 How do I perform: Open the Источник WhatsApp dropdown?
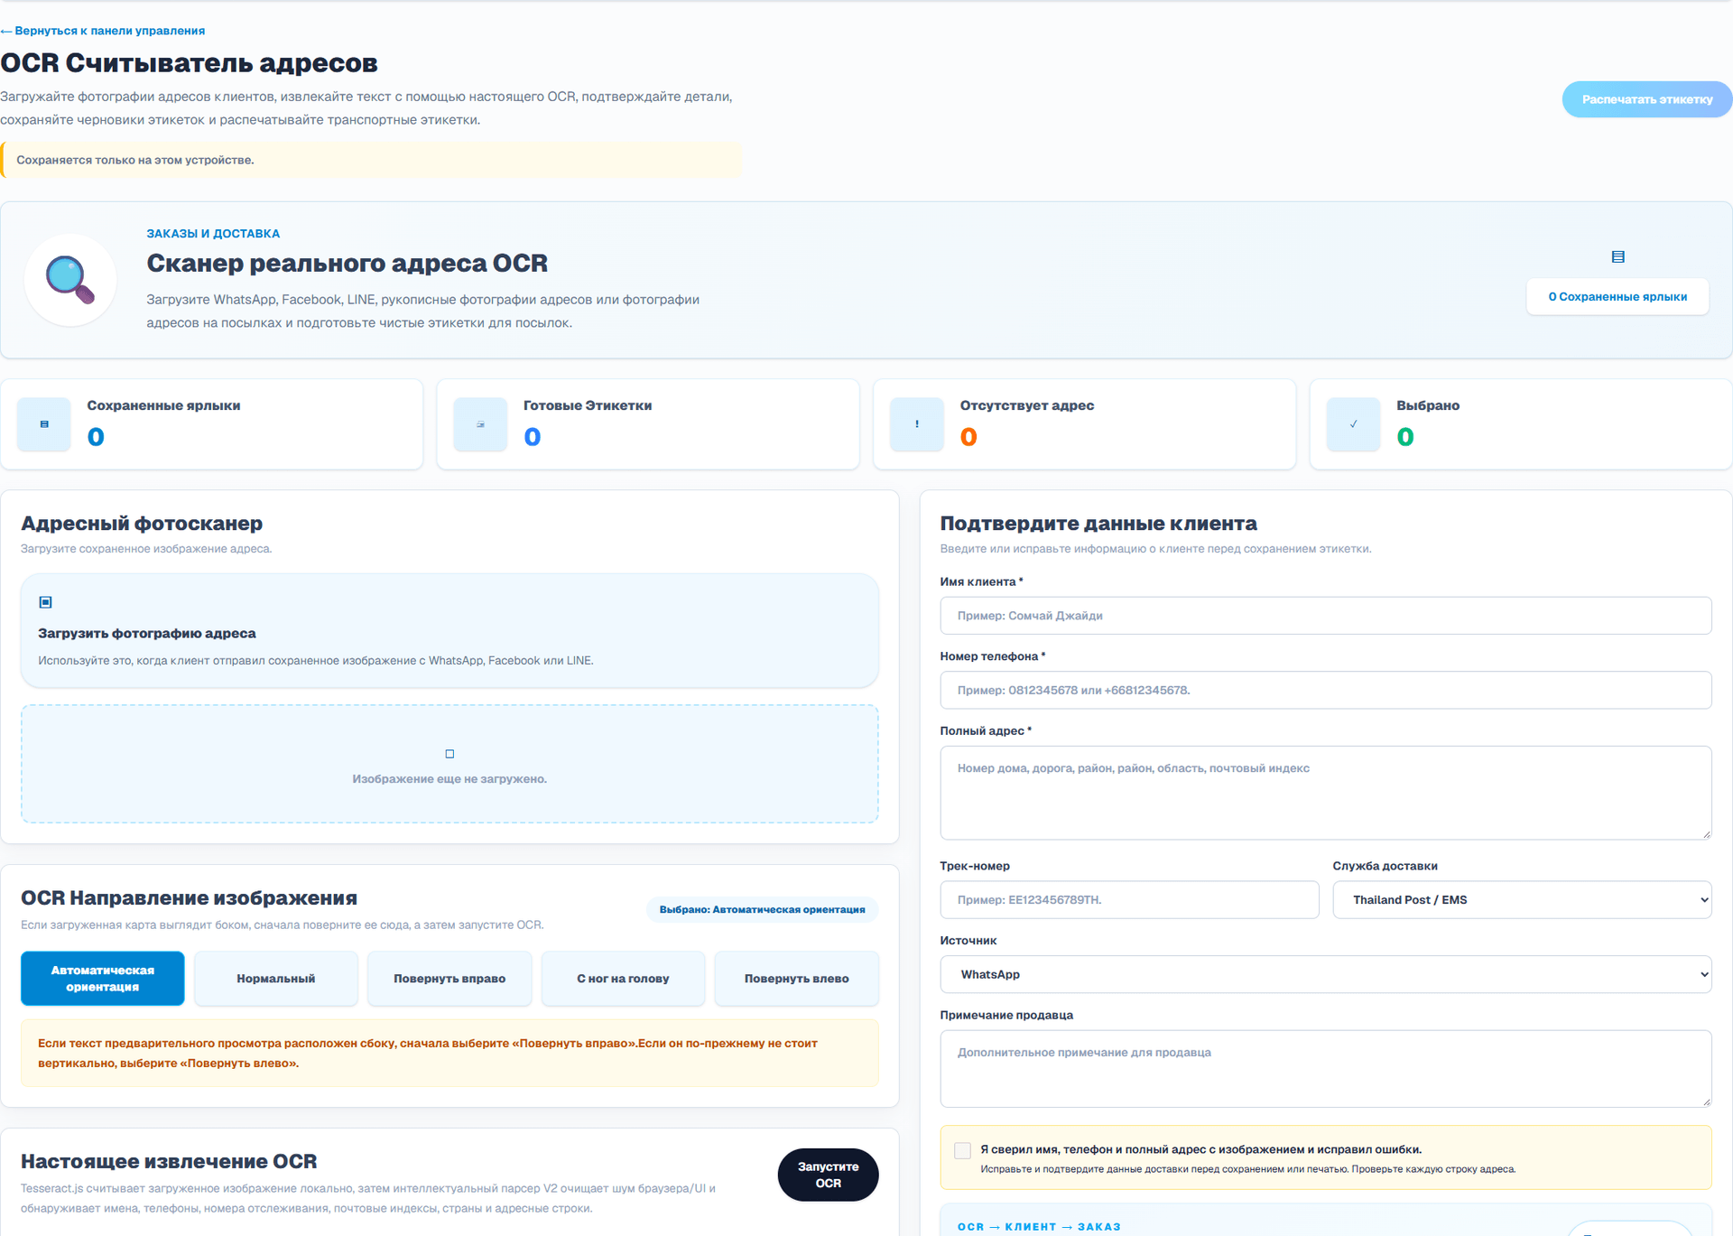[x=1326, y=975]
